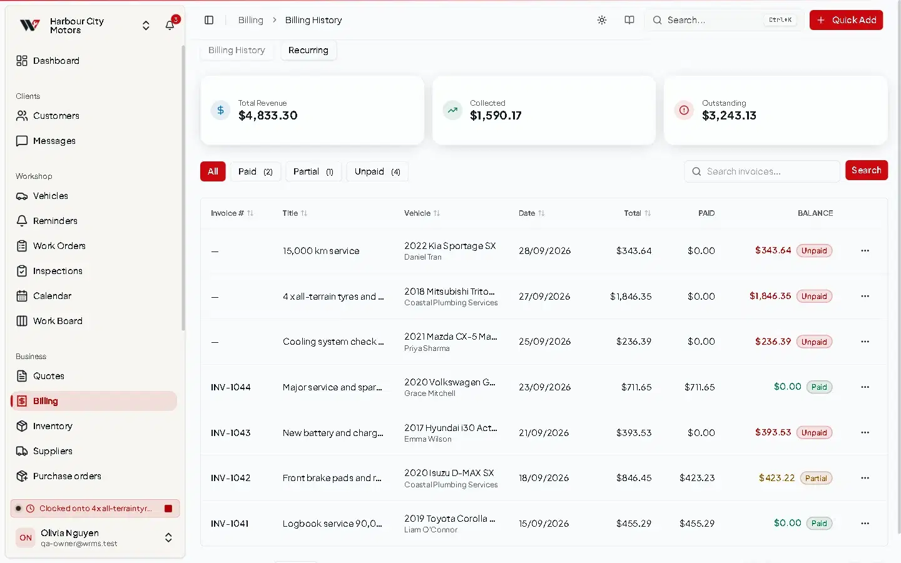The width and height of the screenshot is (901, 563).
Task: Click the Collected trend icon
Action: click(452, 110)
